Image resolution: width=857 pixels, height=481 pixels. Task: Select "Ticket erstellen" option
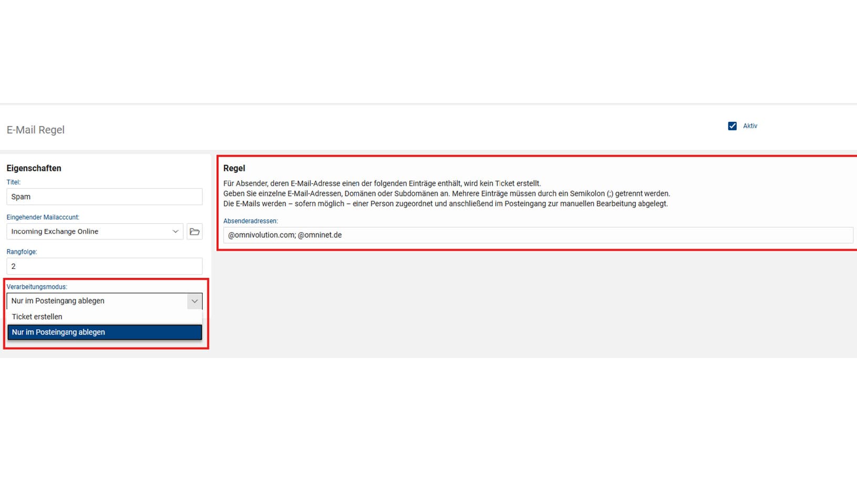point(105,317)
